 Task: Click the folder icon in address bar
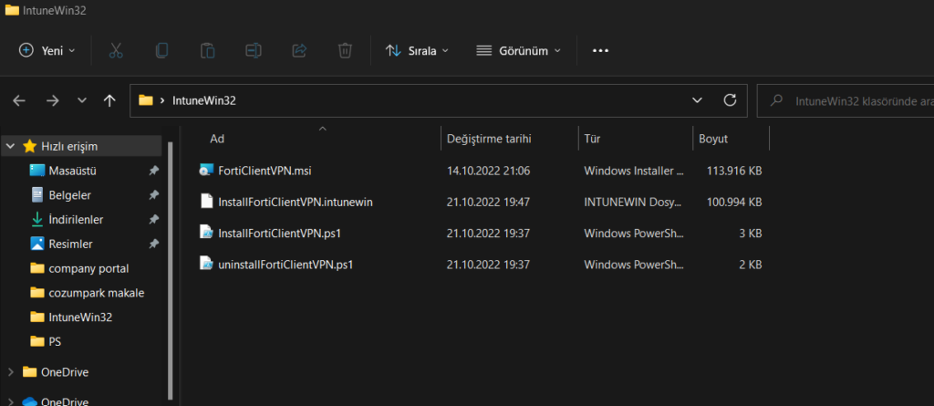146,100
